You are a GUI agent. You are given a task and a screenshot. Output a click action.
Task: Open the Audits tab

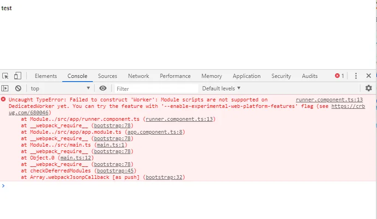[310, 76]
